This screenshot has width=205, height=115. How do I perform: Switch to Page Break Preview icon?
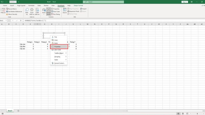tap(187, 114)
